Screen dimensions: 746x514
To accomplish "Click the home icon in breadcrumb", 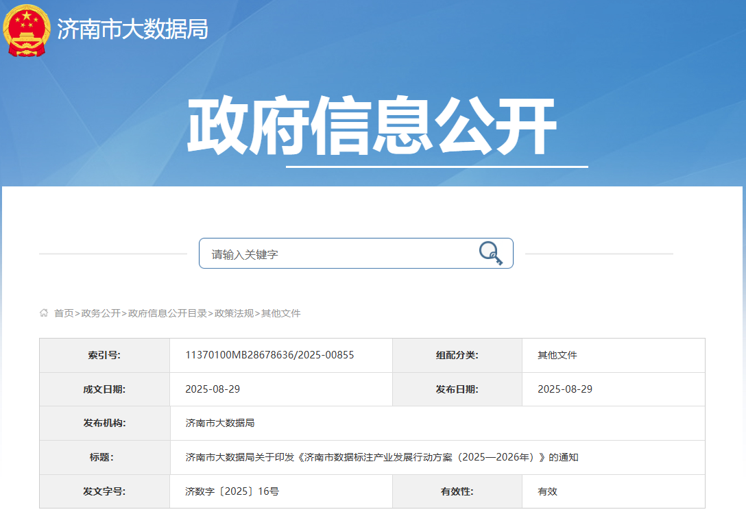I will (45, 313).
